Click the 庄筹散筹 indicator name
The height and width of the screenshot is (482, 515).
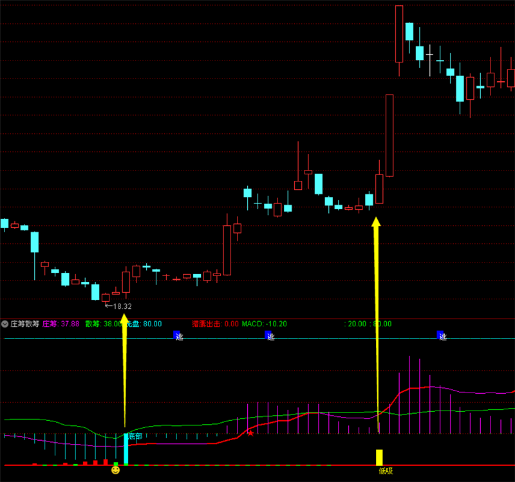click(24, 324)
